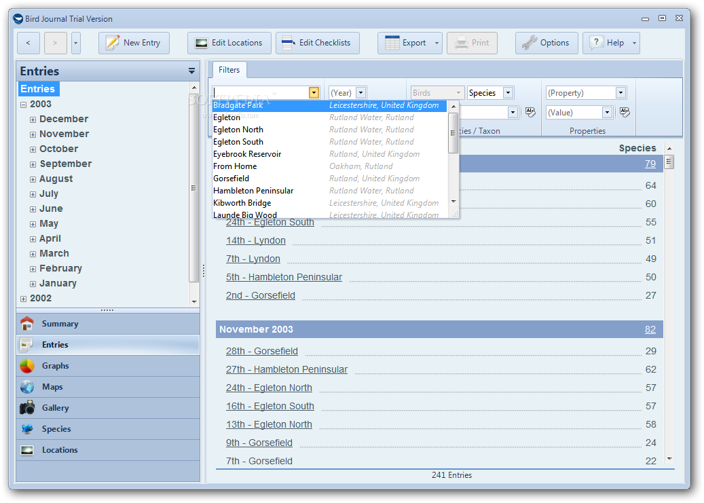704x503 pixels.
Task: Select August in the entries tree
Action: tap(56, 179)
